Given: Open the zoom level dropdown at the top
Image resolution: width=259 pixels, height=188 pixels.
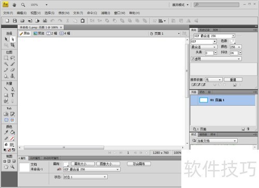Looking at the screenshot, I should (47, 5).
